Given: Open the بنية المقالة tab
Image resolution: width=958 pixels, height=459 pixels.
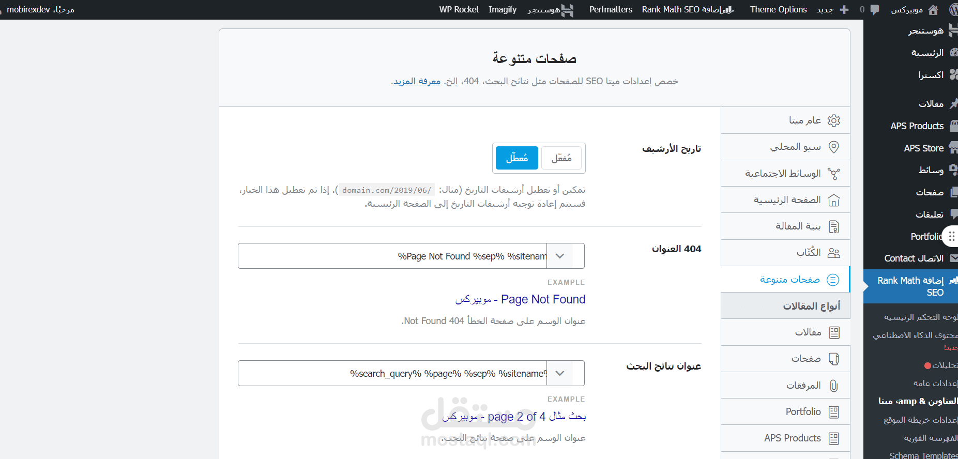Looking at the screenshot, I should (x=785, y=226).
